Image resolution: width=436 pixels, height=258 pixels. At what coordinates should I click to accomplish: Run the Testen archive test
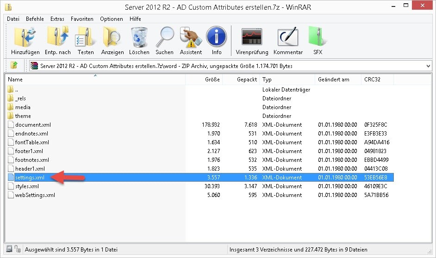(86, 38)
